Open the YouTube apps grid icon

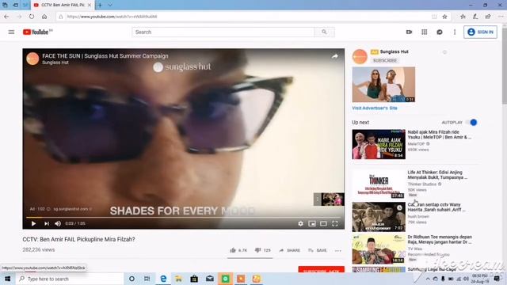coord(425,32)
